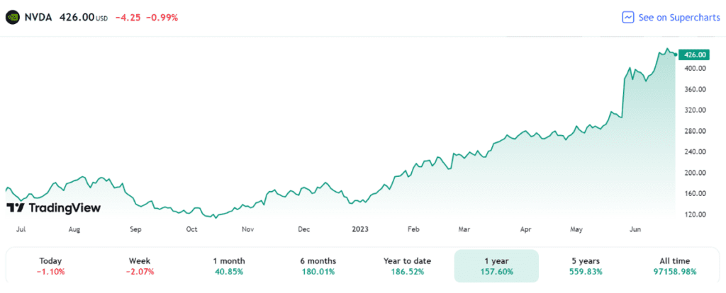Viewport: 726px width, 293px height.
Task: Click the Supercharts chart icon
Action: point(627,17)
